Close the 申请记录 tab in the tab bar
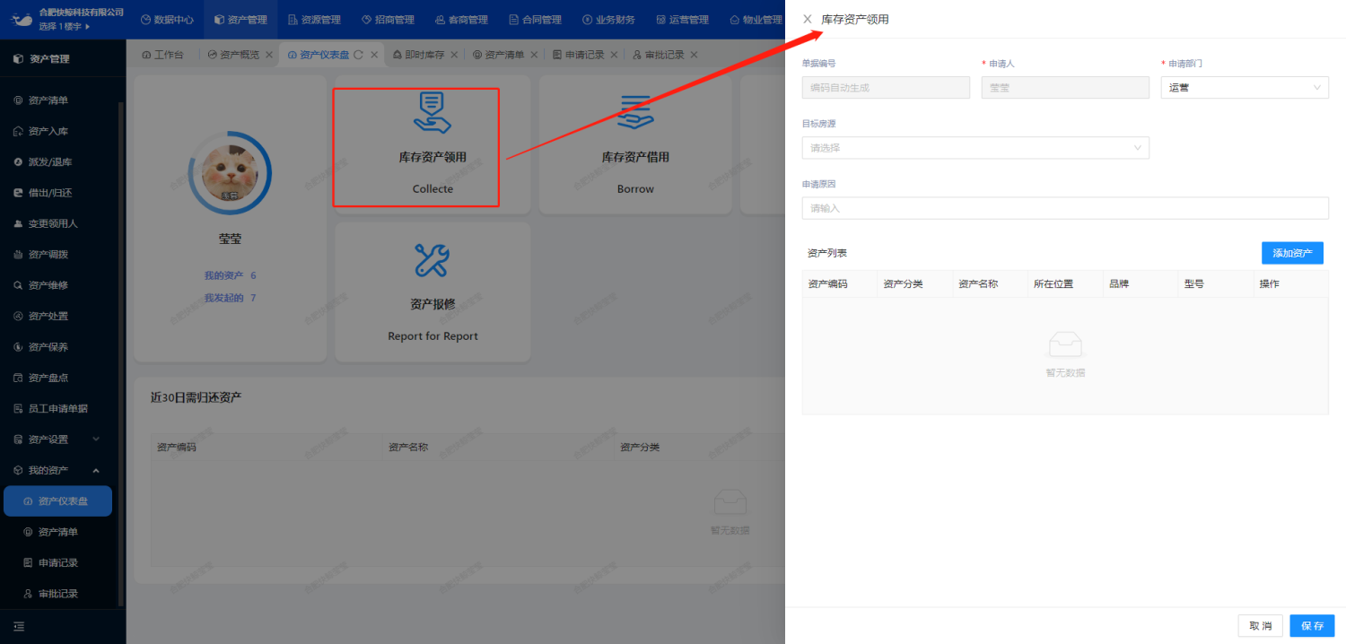Screen dimensions: 1346x644 (613, 55)
